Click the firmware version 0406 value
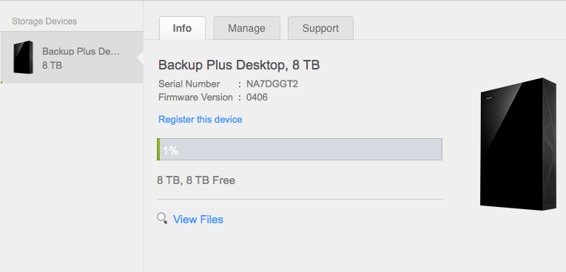Screen dimensions: 566x272 click(x=257, y=98)
